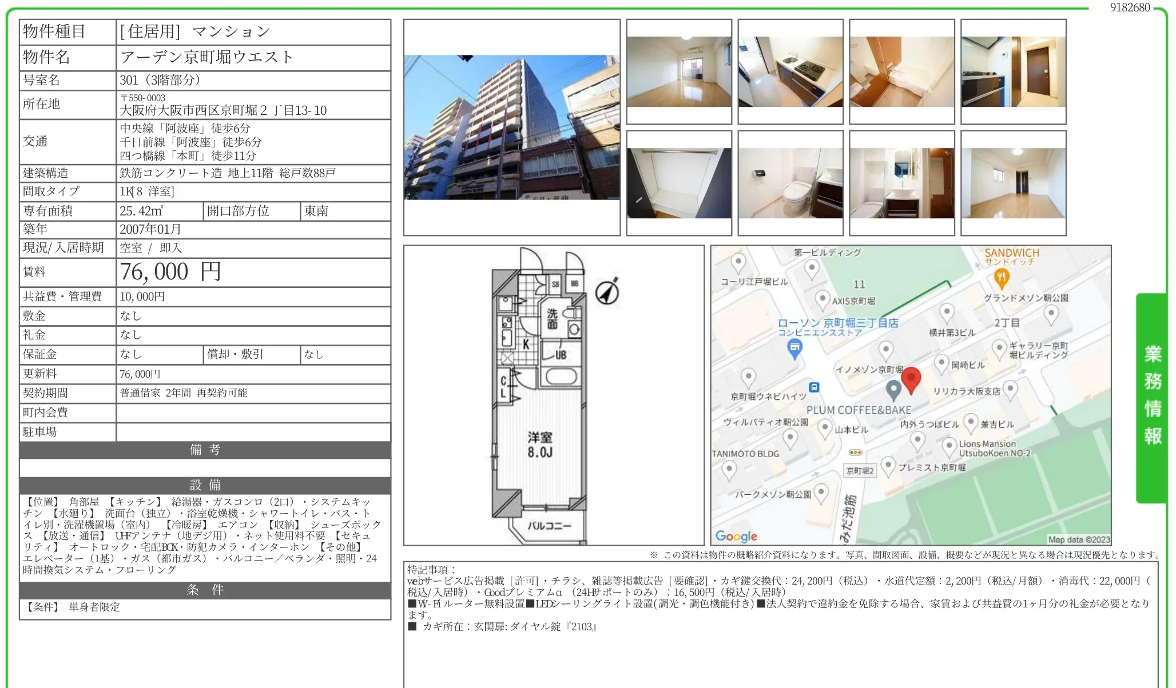Click the プレミスト京町堀 map pin
Viewport: 1176px width, 688px height.
click(888, 466)
